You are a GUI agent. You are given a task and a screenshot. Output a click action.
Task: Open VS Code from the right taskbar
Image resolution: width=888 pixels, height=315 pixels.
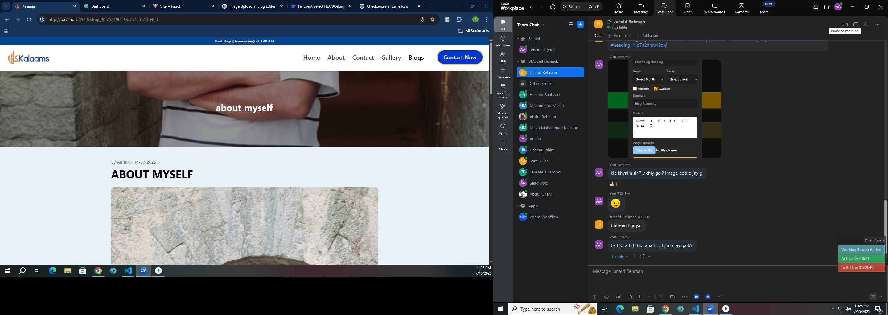(695, 309)
